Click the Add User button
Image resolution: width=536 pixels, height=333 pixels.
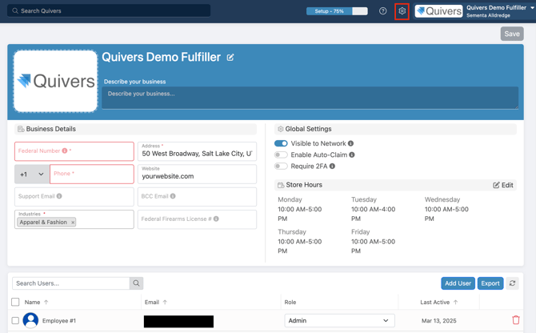tap(458, 283)
